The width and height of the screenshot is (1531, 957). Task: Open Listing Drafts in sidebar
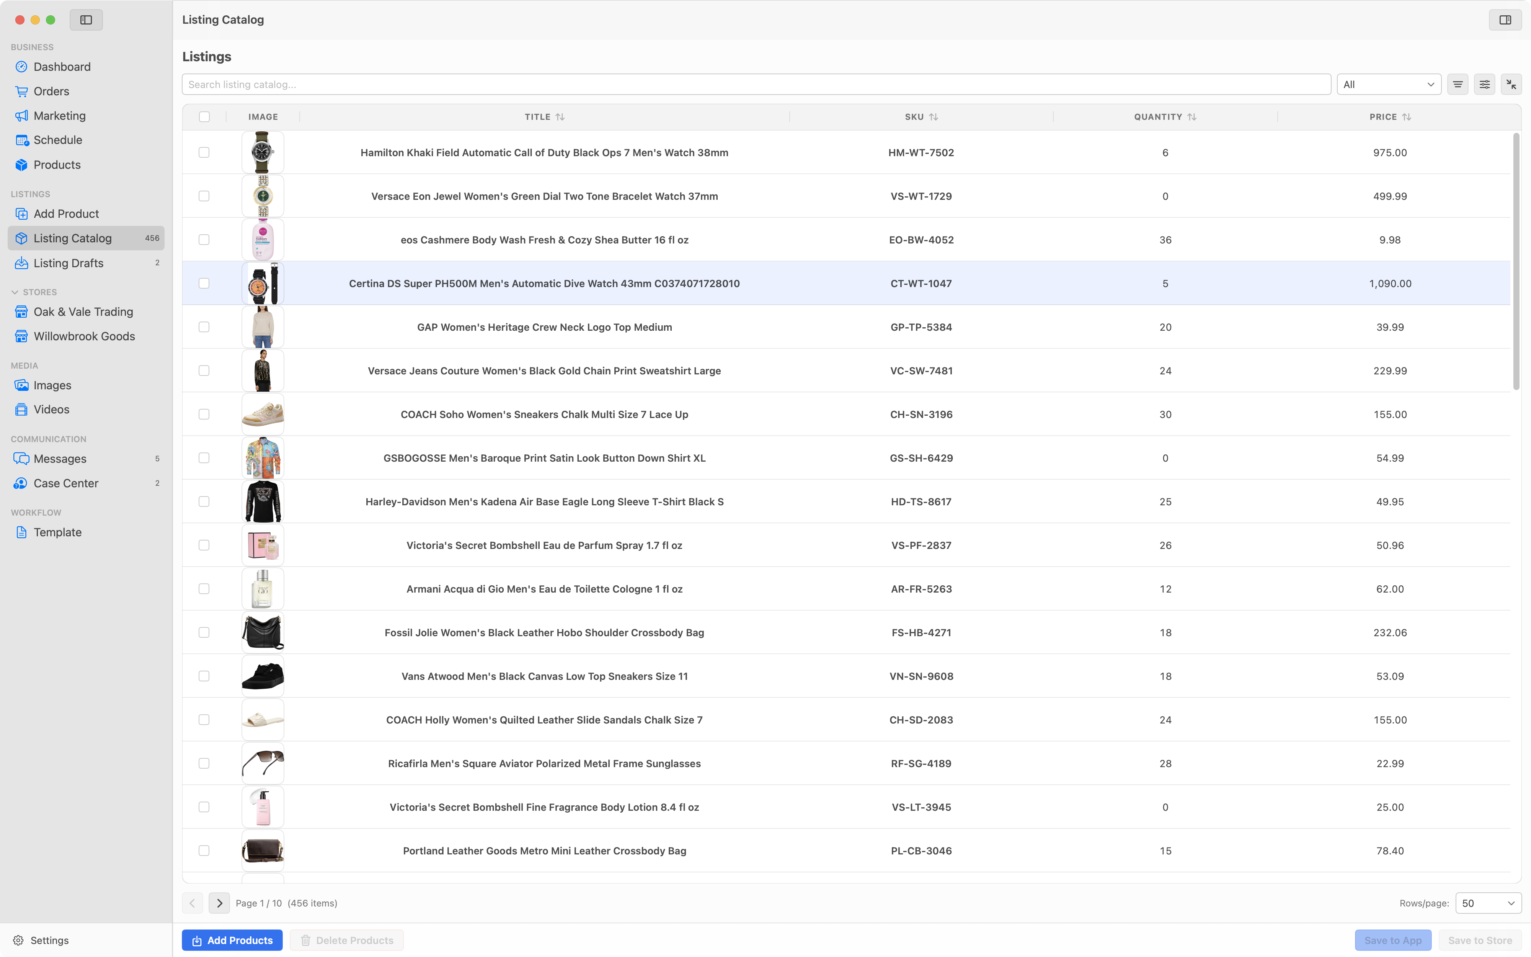86,263
